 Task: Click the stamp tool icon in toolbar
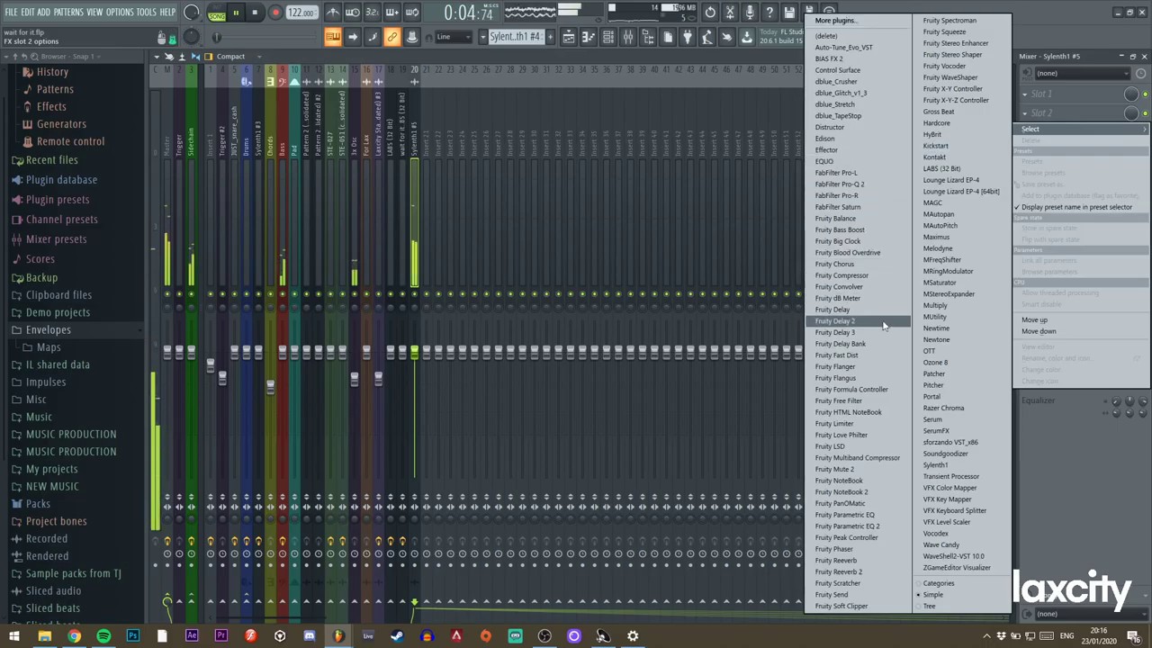point(412,37)
